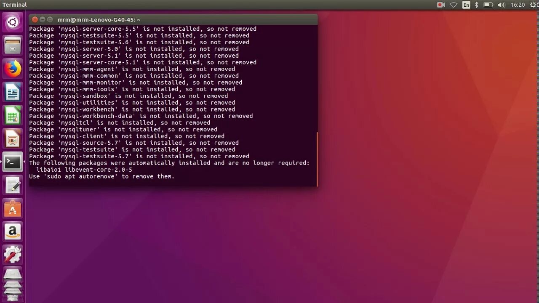Click the screen recording indicator
The height and width of the screenshot is (303, 539).
click(x=441, y=5)
